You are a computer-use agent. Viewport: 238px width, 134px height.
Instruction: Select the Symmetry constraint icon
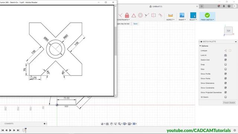pos(154,15)
